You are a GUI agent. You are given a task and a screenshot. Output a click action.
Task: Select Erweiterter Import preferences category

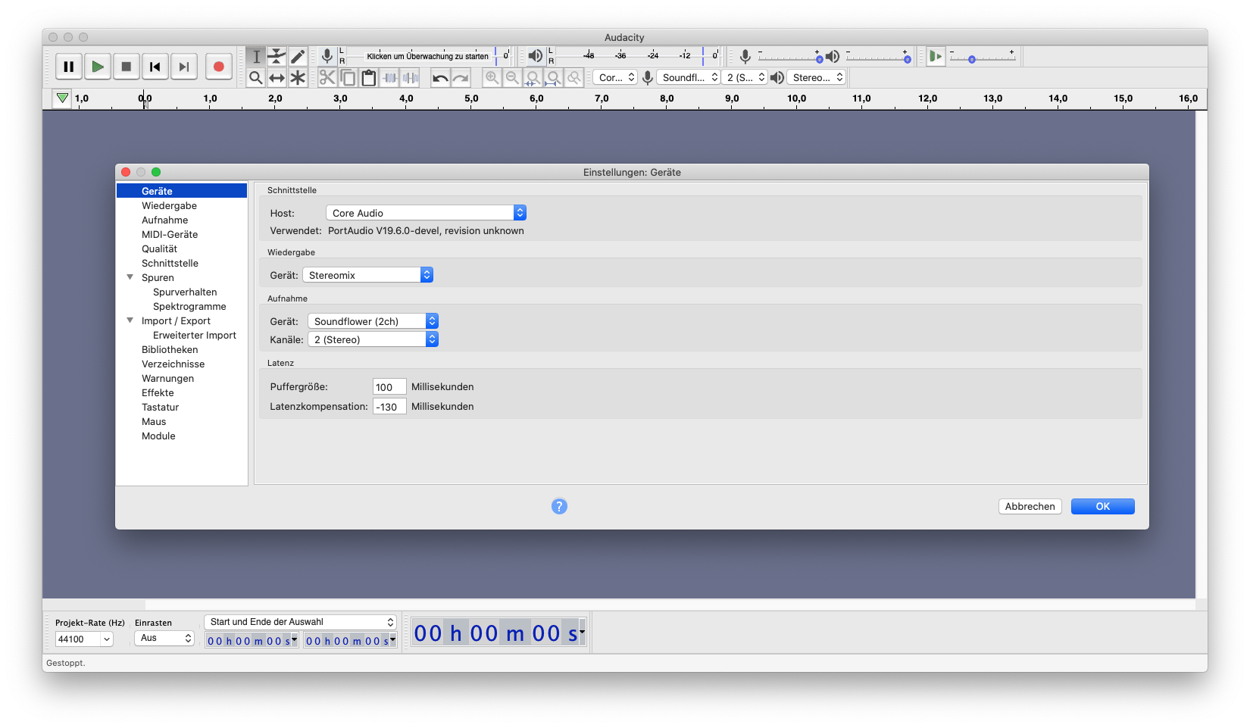195,335
